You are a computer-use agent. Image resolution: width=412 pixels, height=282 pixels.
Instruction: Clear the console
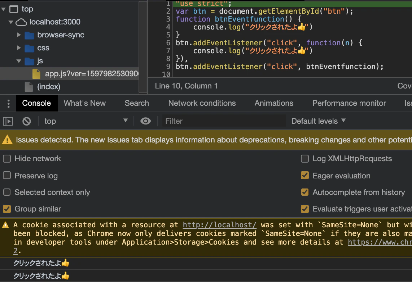27,121
